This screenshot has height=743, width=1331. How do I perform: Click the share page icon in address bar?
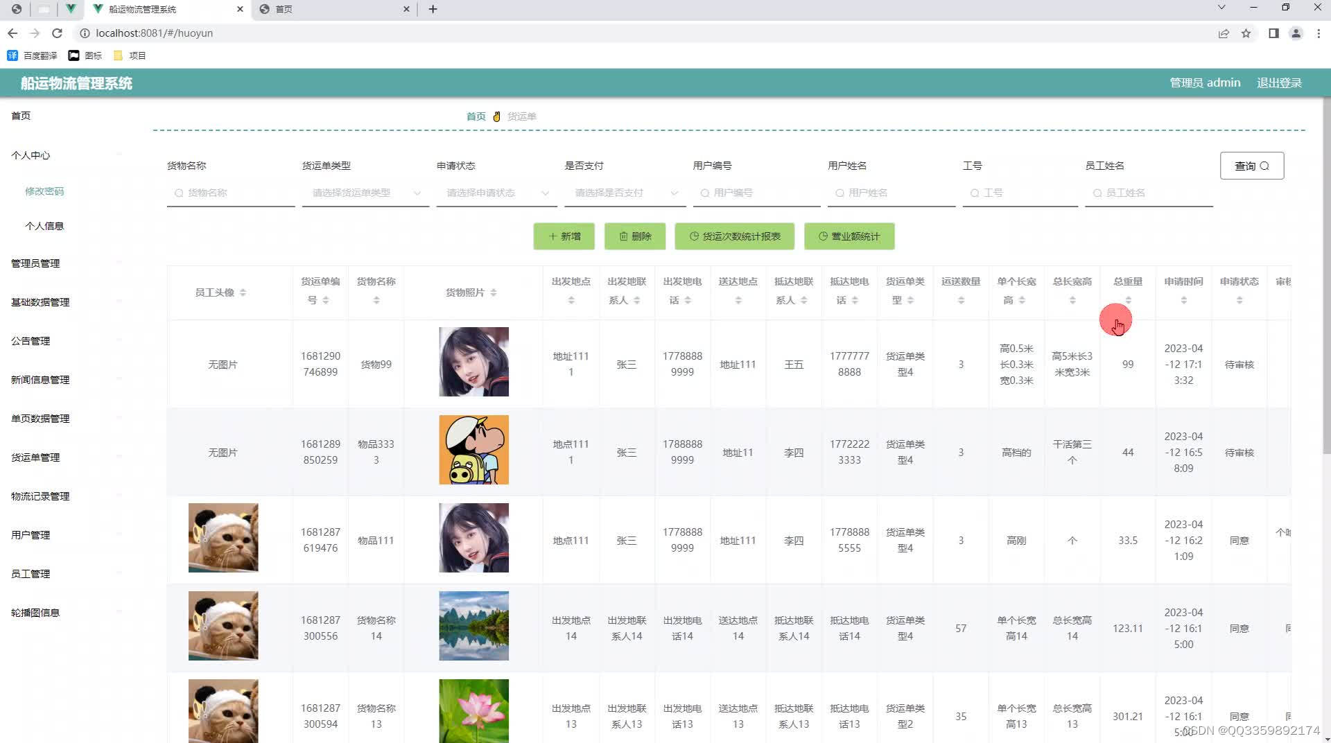click(x=1224, y=33)
